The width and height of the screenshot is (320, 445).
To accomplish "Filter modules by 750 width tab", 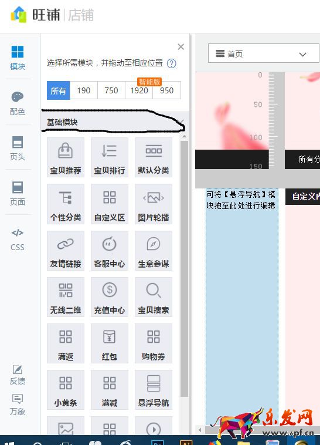I will pyautogui.click(x=111, y=90).
